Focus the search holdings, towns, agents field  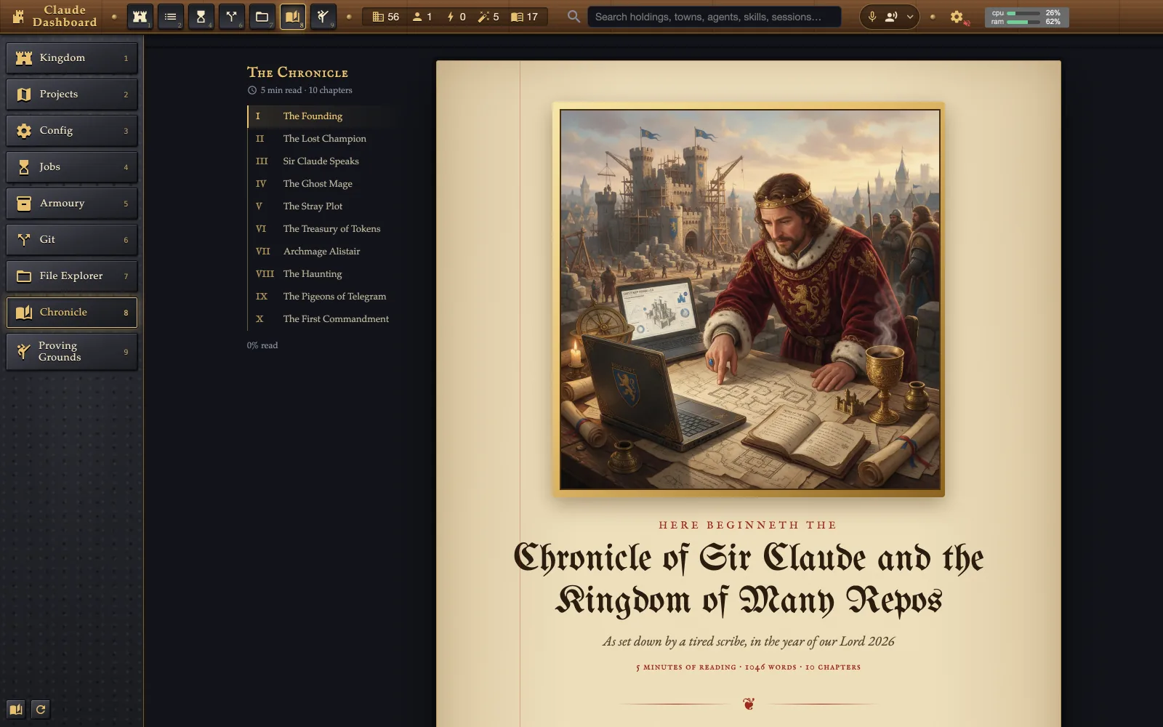[x=714, y=17]
